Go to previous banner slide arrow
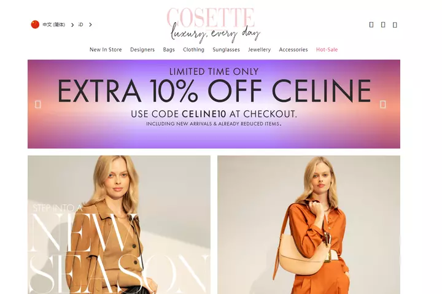Viewport: 442px width, 294px height. (x=38, y=104)
